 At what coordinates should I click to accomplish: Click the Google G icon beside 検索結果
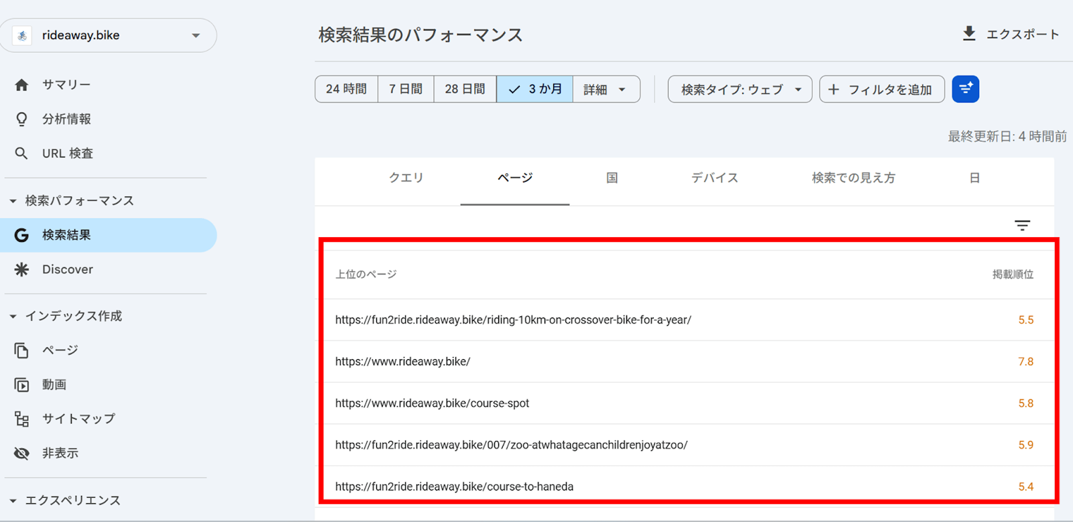21,235
